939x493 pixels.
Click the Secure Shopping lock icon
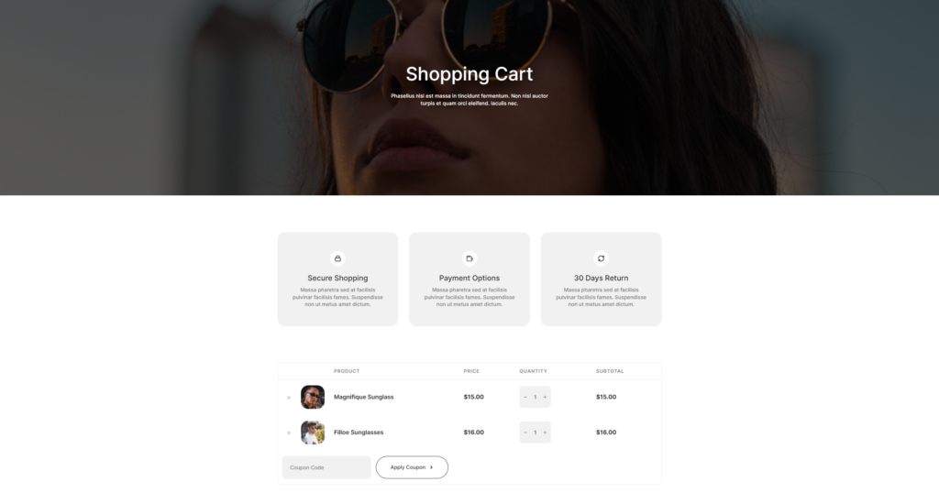(337, 258)
